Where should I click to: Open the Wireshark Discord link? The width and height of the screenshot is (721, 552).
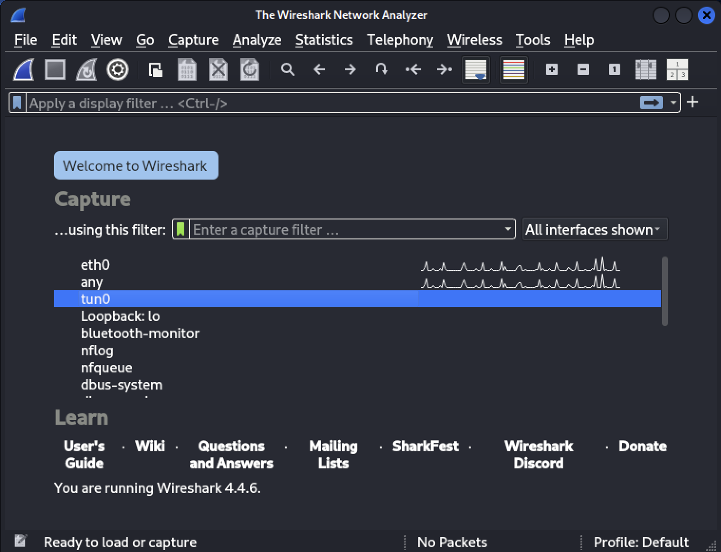pos(539,454)
